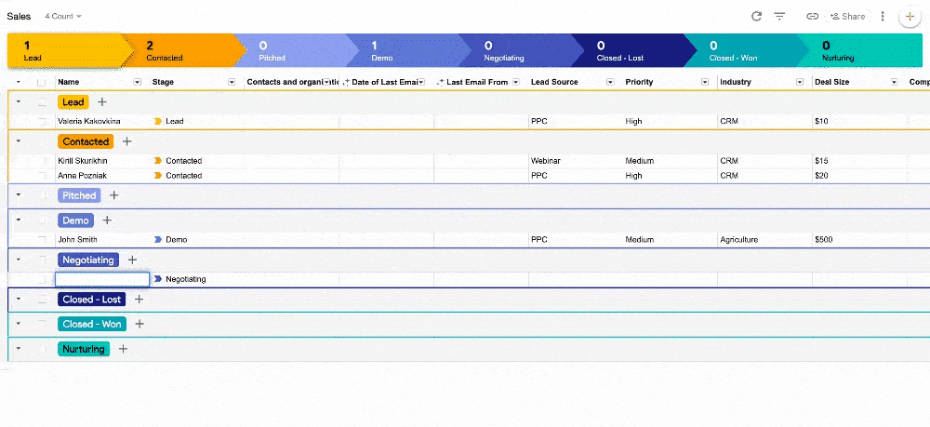The width and height of the screenshot is (930, 427).
Task: Tick the Lead group checkbox
Action: coord(42,102)
